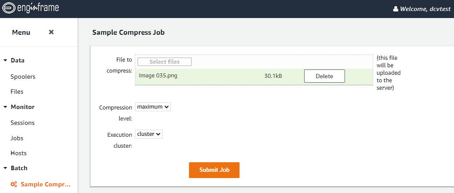Select the Sample Compress batch service

tap(46, 184)
